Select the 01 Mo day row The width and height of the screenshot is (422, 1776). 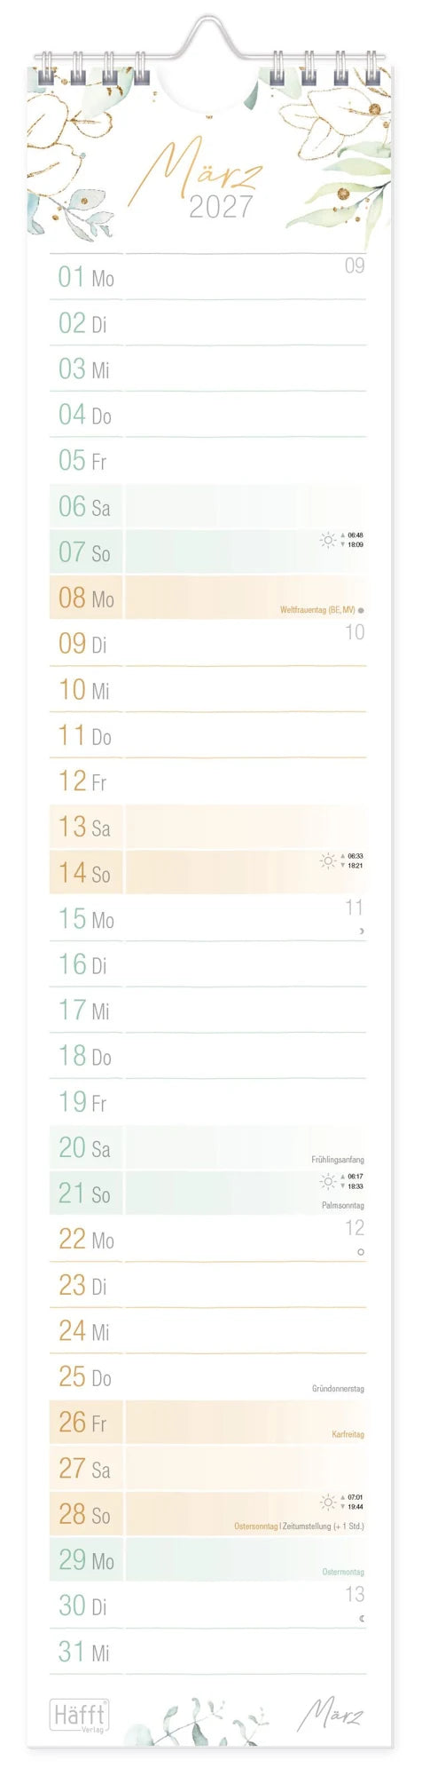(207, 277)
